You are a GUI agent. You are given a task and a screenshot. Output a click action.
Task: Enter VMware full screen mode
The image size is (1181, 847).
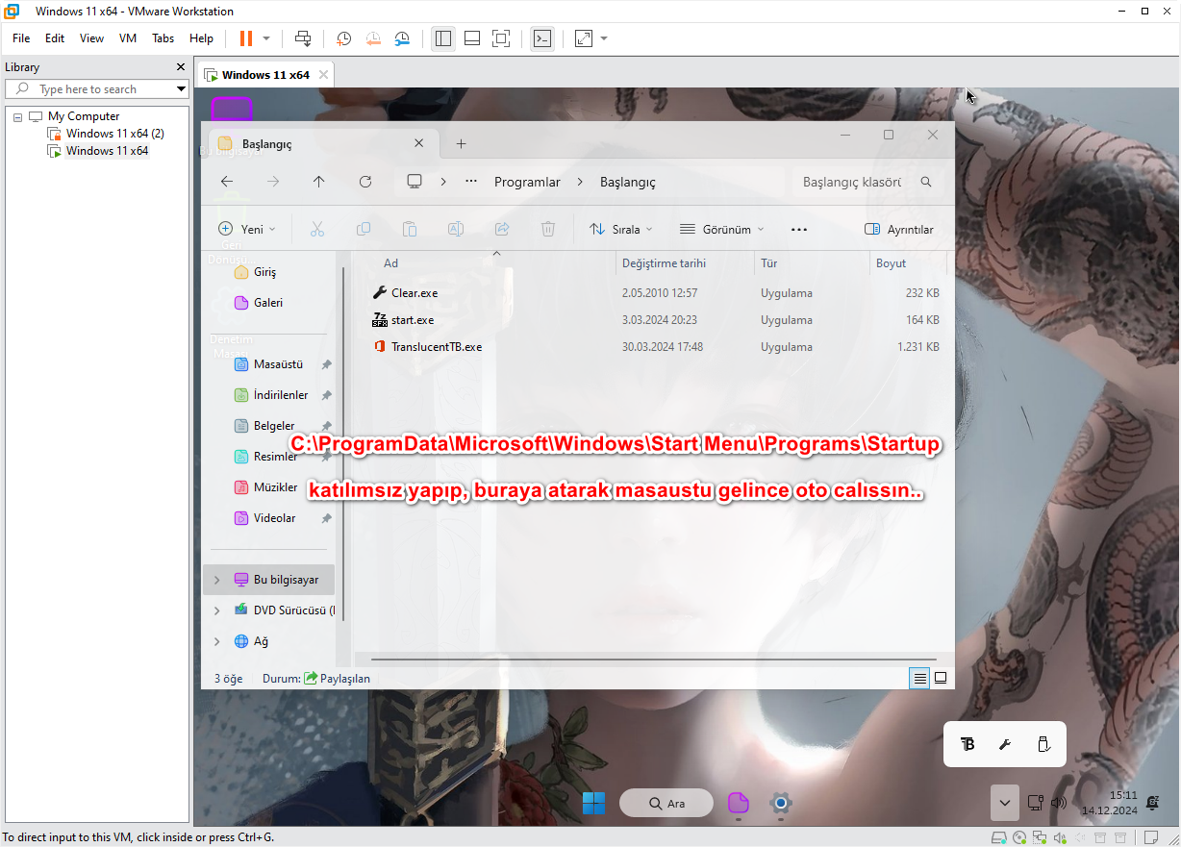(x=500, y=38)
